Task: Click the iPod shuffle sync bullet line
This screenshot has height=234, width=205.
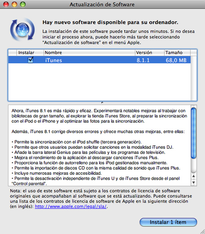Action: click(x=77, y=142)
